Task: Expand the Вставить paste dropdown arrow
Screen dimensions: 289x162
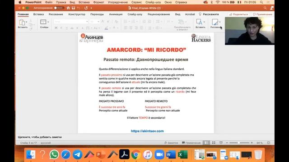Action: tap(26, 22)
